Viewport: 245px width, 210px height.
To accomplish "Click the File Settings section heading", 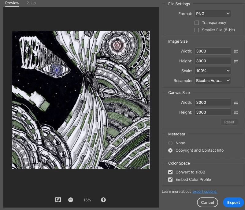I will coord(179,4).
